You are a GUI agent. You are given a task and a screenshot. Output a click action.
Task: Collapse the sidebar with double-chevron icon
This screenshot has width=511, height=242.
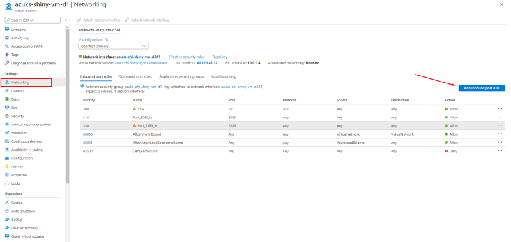[65, 20]
